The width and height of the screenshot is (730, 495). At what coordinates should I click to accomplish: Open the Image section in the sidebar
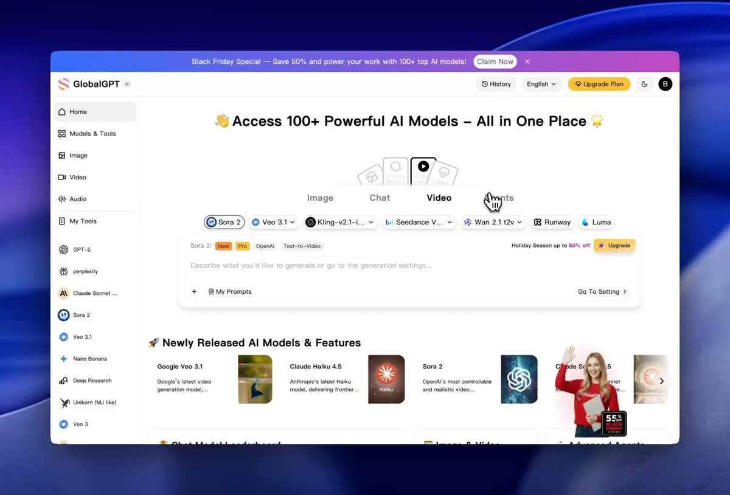(95, 156)
